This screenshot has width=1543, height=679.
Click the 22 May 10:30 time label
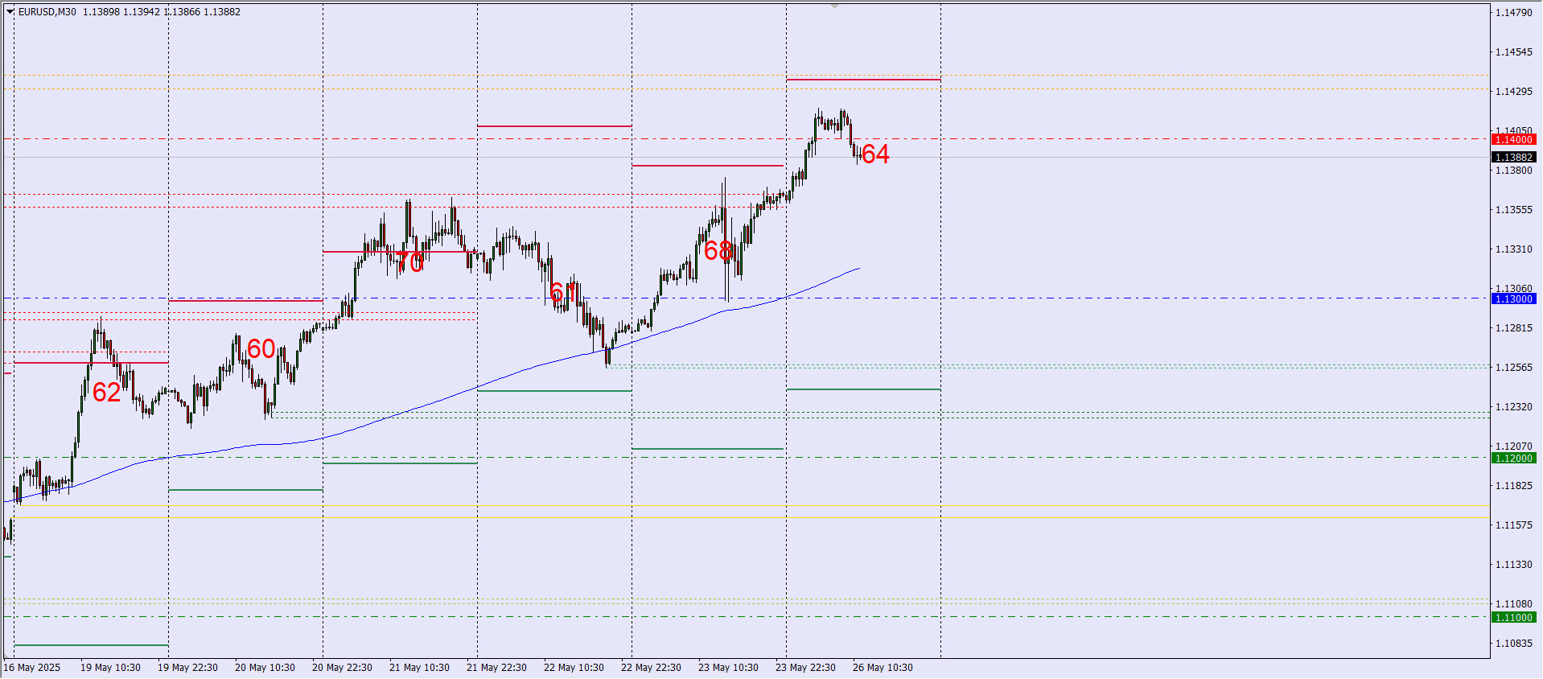[574, 668]
